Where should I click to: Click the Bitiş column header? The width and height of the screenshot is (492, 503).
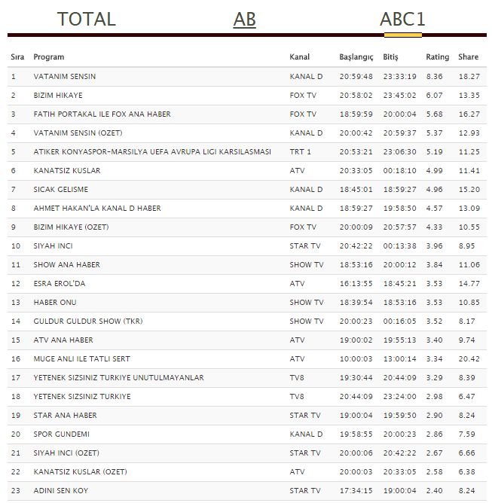click(390, 57)
